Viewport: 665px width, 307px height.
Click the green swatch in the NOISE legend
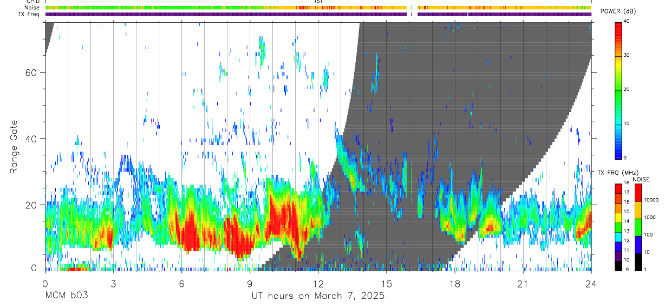tap(638, 228)
